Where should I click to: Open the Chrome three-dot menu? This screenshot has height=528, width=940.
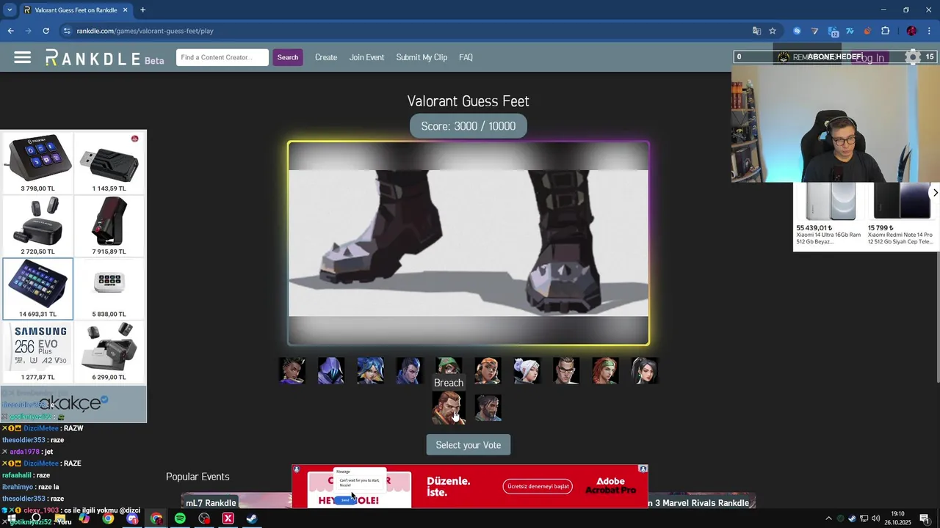pos(930,31)
